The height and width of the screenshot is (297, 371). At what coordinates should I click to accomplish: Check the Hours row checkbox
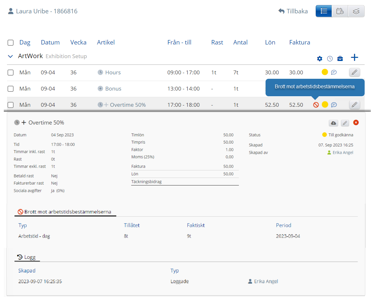tap(10, 72)
